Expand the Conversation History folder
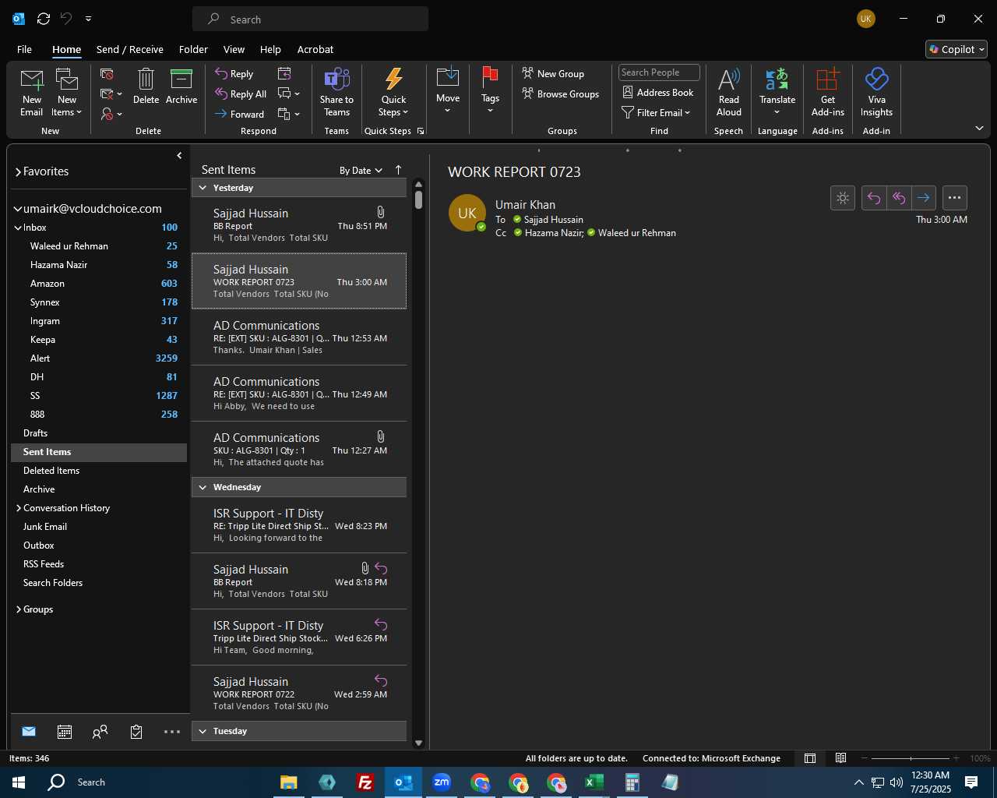This screenshot has width=997, height=798. tap(18, 508)
